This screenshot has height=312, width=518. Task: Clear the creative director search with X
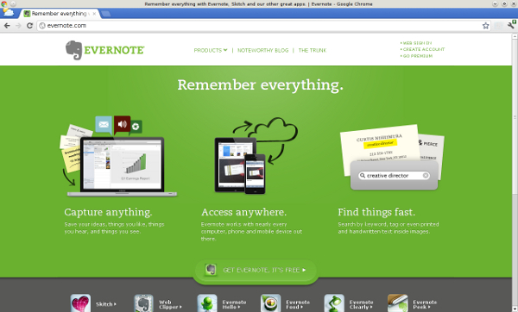coord(426,176)
